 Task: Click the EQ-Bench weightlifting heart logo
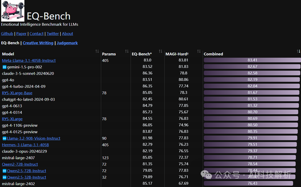[13, 10]
